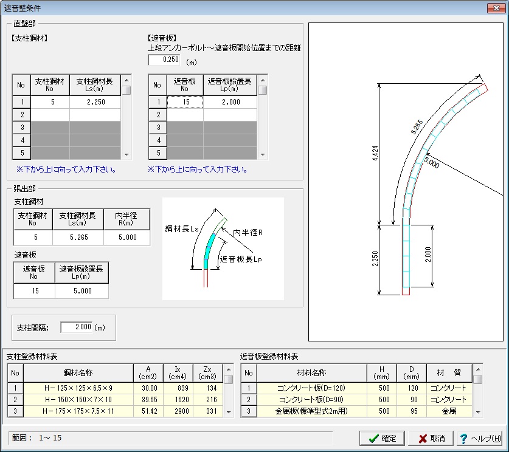Click the Ix (cm4) column header
Image resolution: width=509 pixels, height=452 pixels.
pos(178,373)
